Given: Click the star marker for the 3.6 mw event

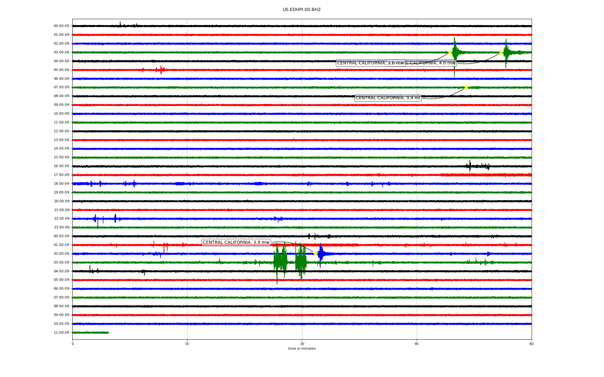Looking at the screenshot, I should [450, 52].
